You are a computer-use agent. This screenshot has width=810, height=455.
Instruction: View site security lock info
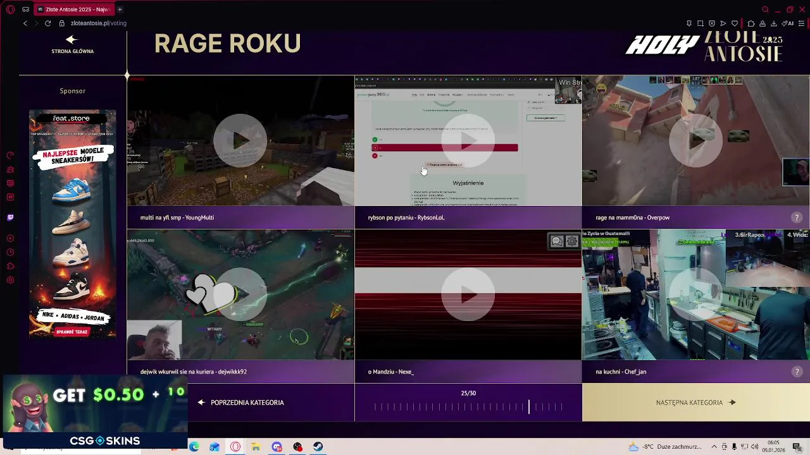tap(62, 23)
